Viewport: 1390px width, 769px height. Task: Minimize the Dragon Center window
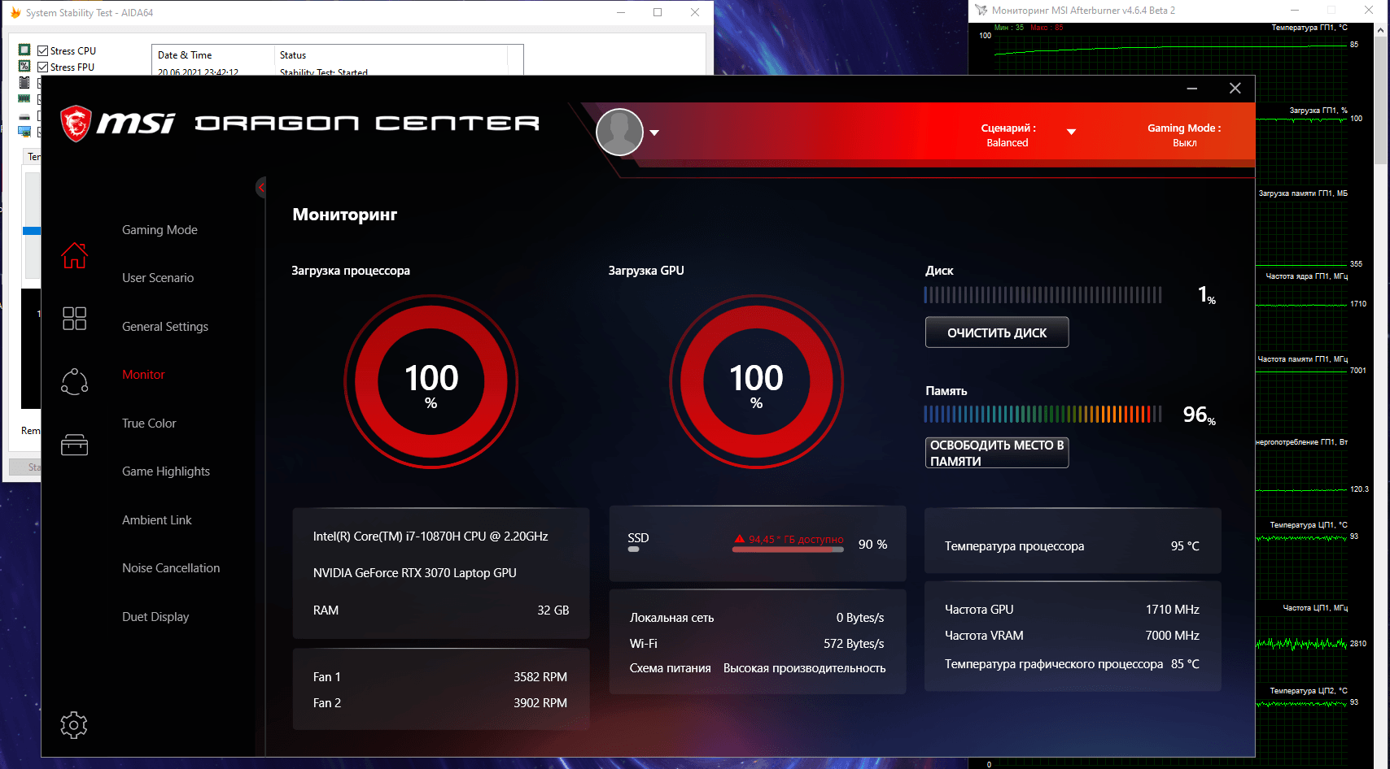click(x=1192, y=89)
